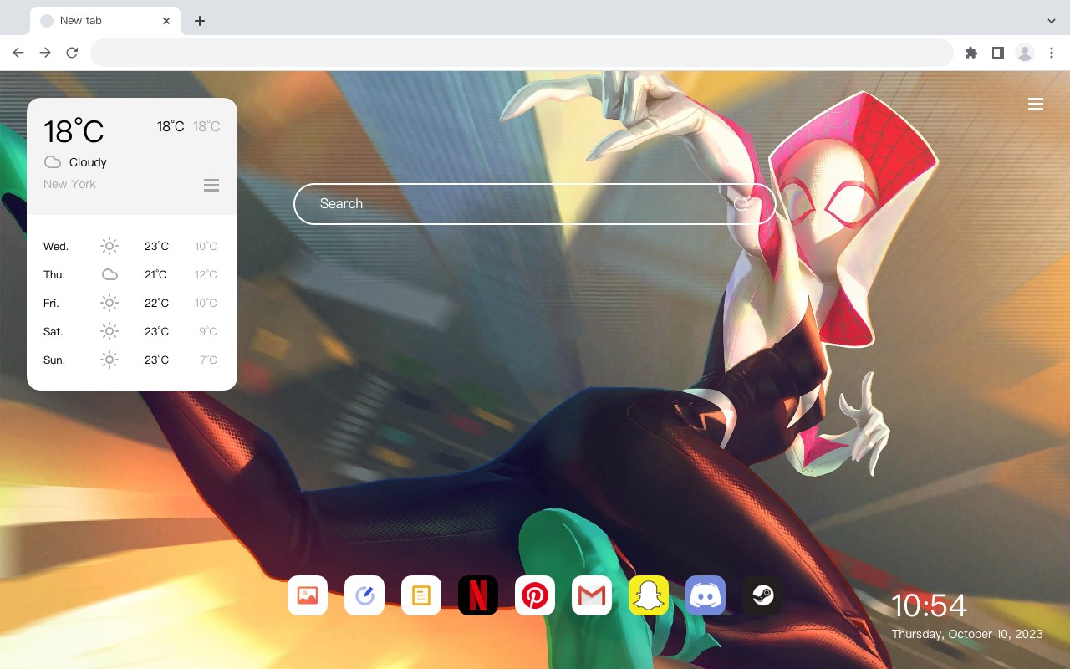This screenshot has width=1070, height=669.
Task: Click Sunday's low of 7°C
Action: click(208, 360)
